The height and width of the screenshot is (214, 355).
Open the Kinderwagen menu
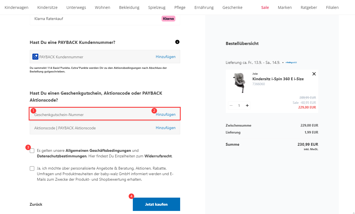tap(16, 7)
